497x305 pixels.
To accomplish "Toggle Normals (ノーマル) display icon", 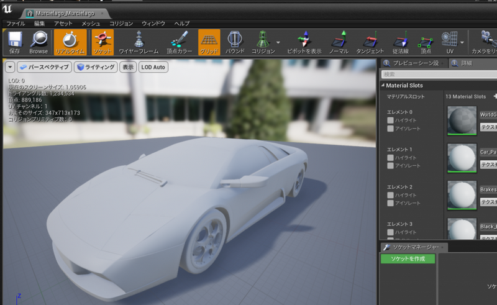I will [339, 42].
